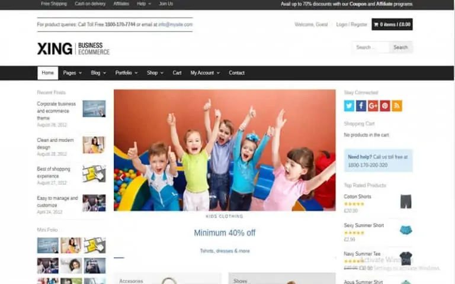Image resolution: width=455 pixels, height=284 pixels.
Task: Open the Cotton Shorts product name
Action: tap(357, 196)
